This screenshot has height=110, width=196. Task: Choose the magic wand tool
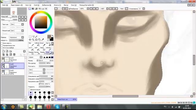tap(36, 37)
